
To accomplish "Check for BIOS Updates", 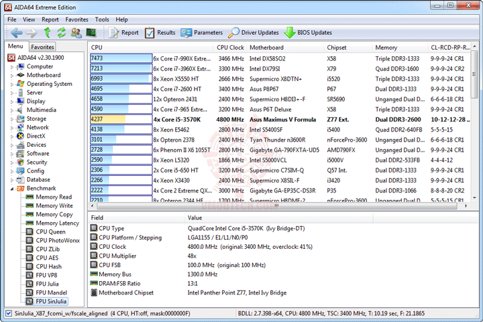I will pyautogui.click(x=308, y=33).
